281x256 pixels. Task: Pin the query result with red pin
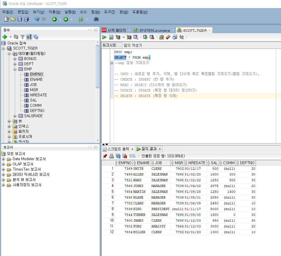point(105,156)
